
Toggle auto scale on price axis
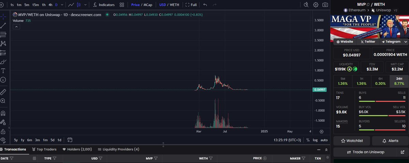coord(324,140)
